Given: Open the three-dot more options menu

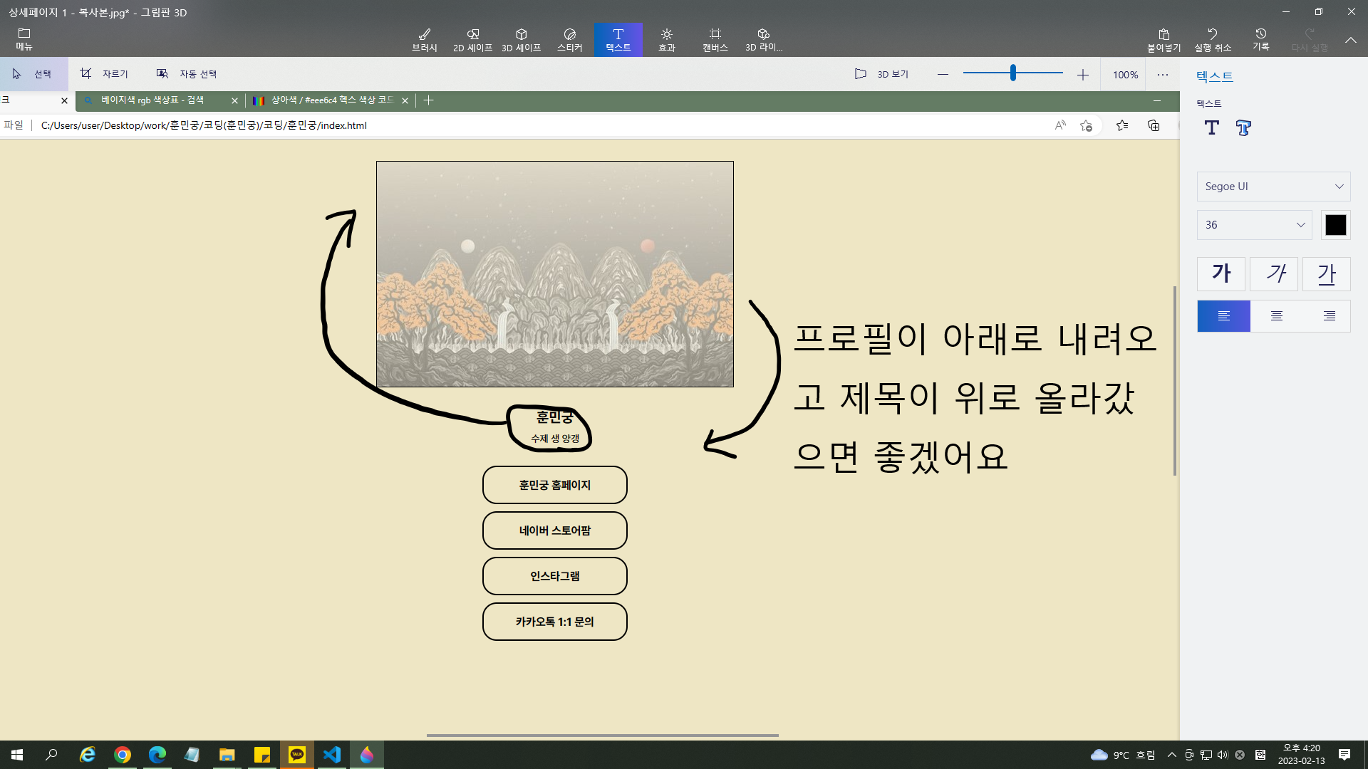Looking at the screenshot, I should (1163, 74).
